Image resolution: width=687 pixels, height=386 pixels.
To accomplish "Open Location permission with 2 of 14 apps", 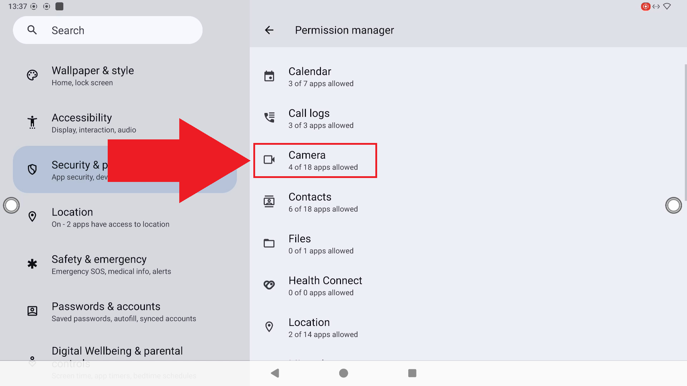I will [x=323, y=327].
